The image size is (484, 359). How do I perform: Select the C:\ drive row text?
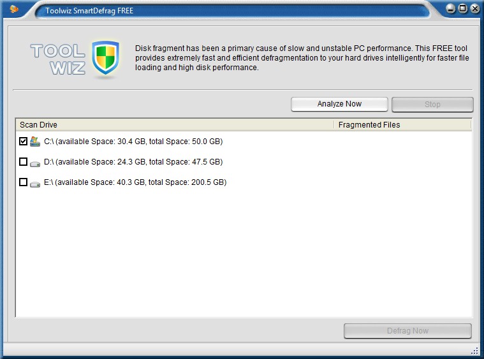[x=133, y=142]
